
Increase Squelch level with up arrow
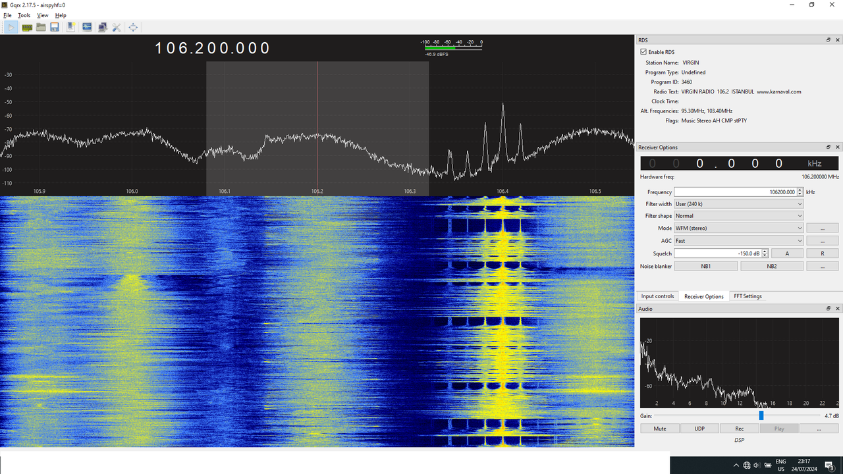tap(765, 251)
